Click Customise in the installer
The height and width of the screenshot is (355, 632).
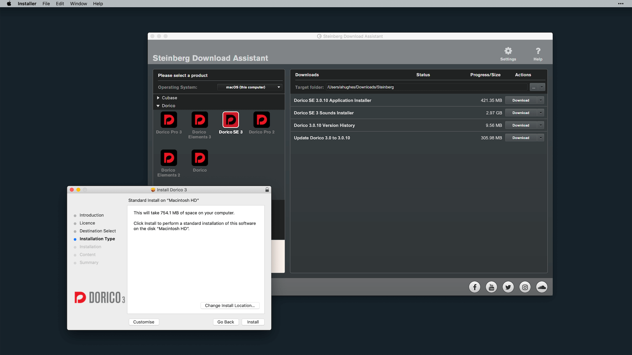(x=144, y=322)
